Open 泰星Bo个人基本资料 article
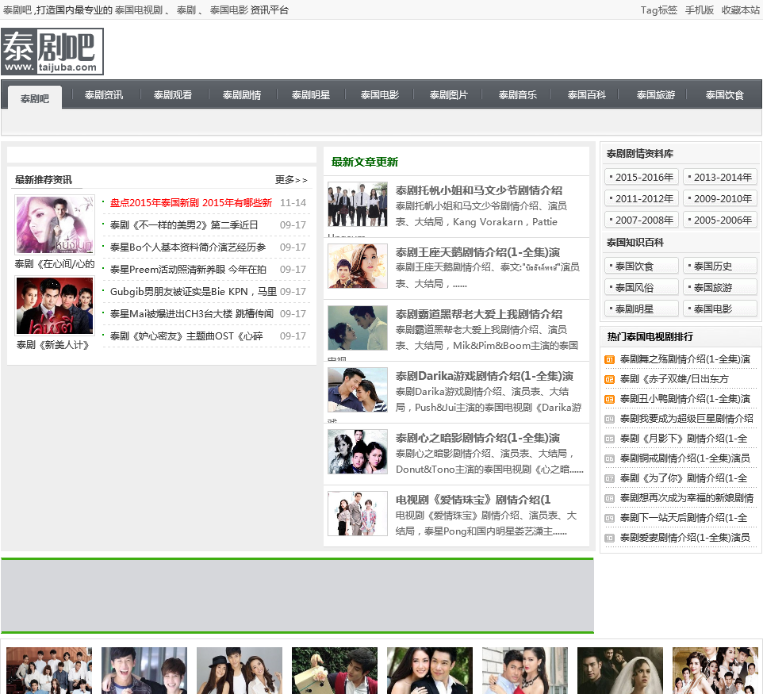The width and height of the screenshot is (763, 694). click(x=188, y=247)
